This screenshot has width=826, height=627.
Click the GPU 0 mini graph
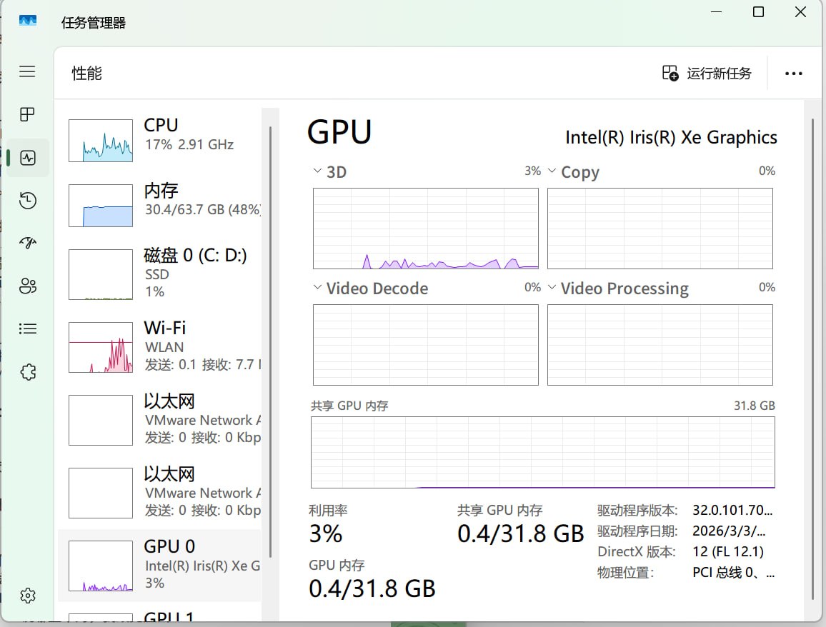[x=101, y=566]
